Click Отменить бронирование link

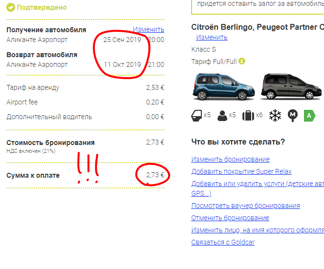230,218
